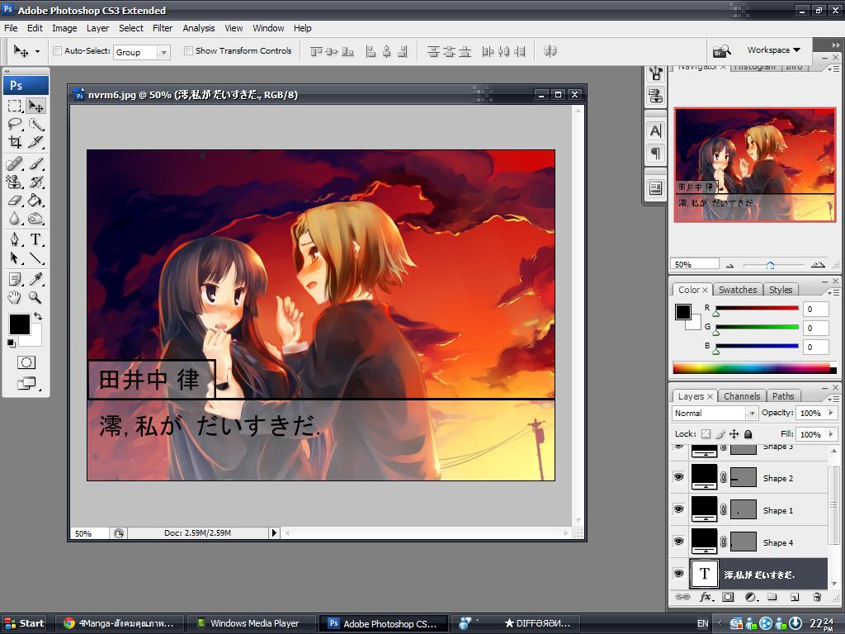Screen dimensions: 845x634
Task: Reset default foreground and background colors
Action: pos(11,343)
